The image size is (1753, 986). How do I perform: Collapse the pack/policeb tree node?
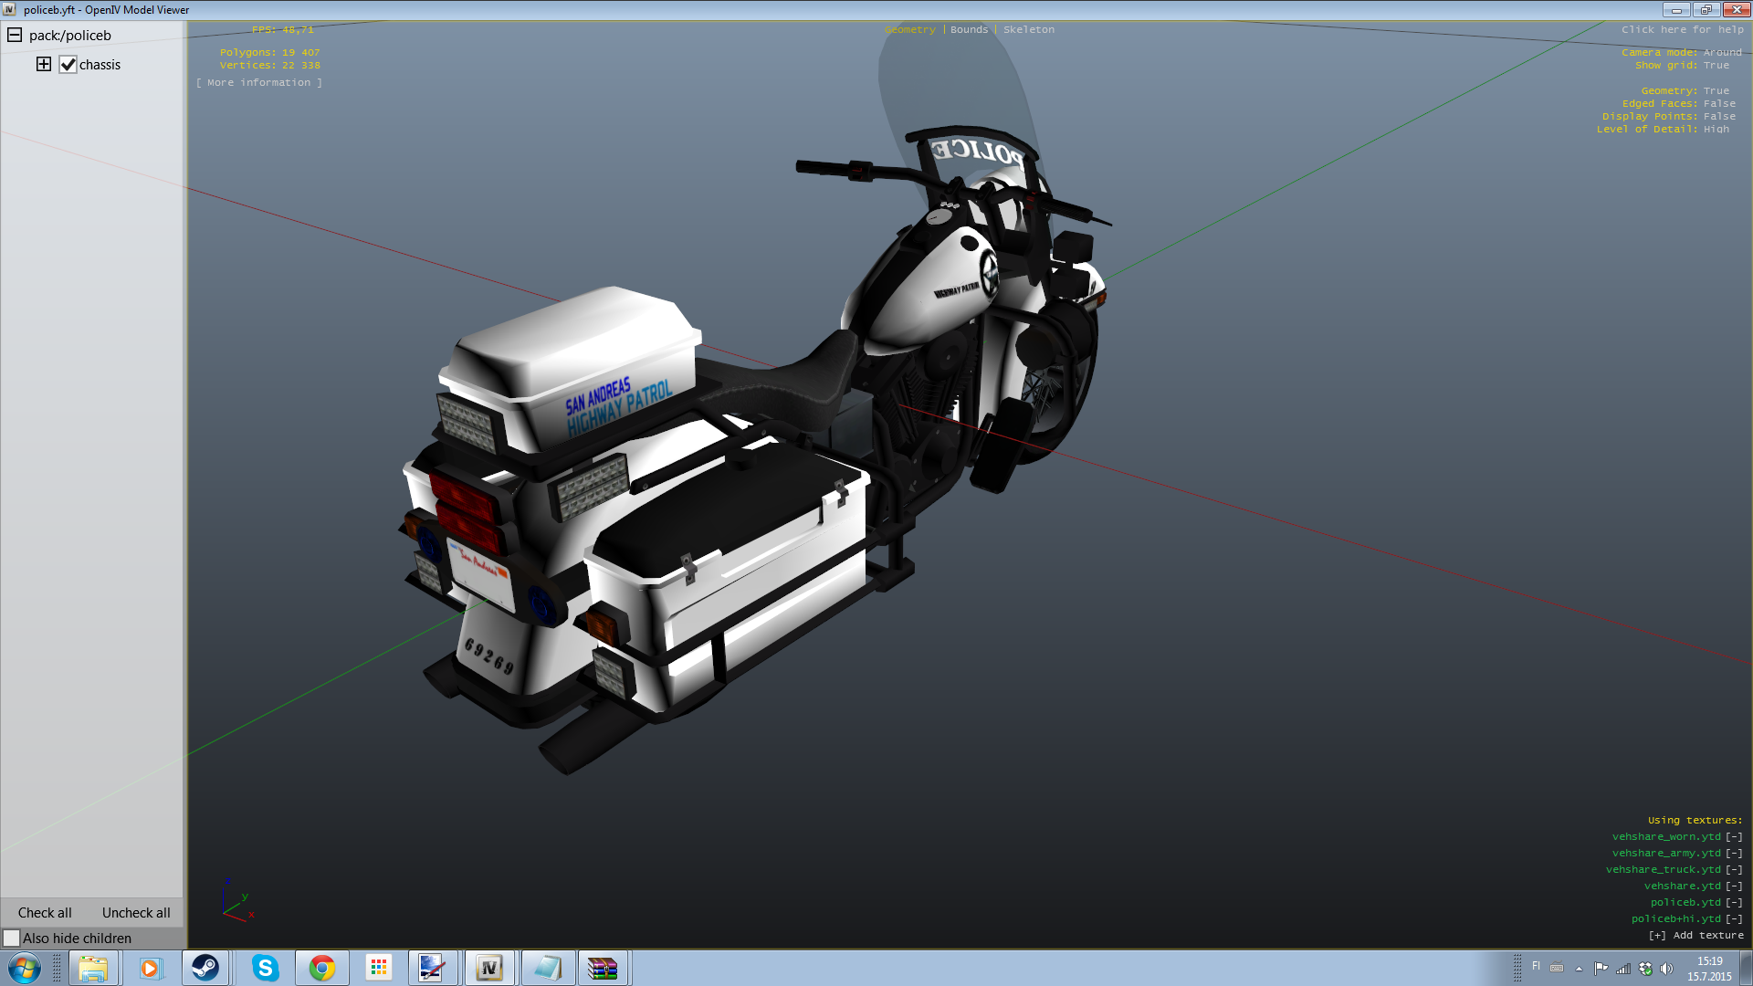pyautogui.click(x=15, y=36)
